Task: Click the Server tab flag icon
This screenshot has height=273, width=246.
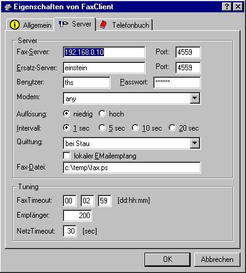Action: pos(63,24)
